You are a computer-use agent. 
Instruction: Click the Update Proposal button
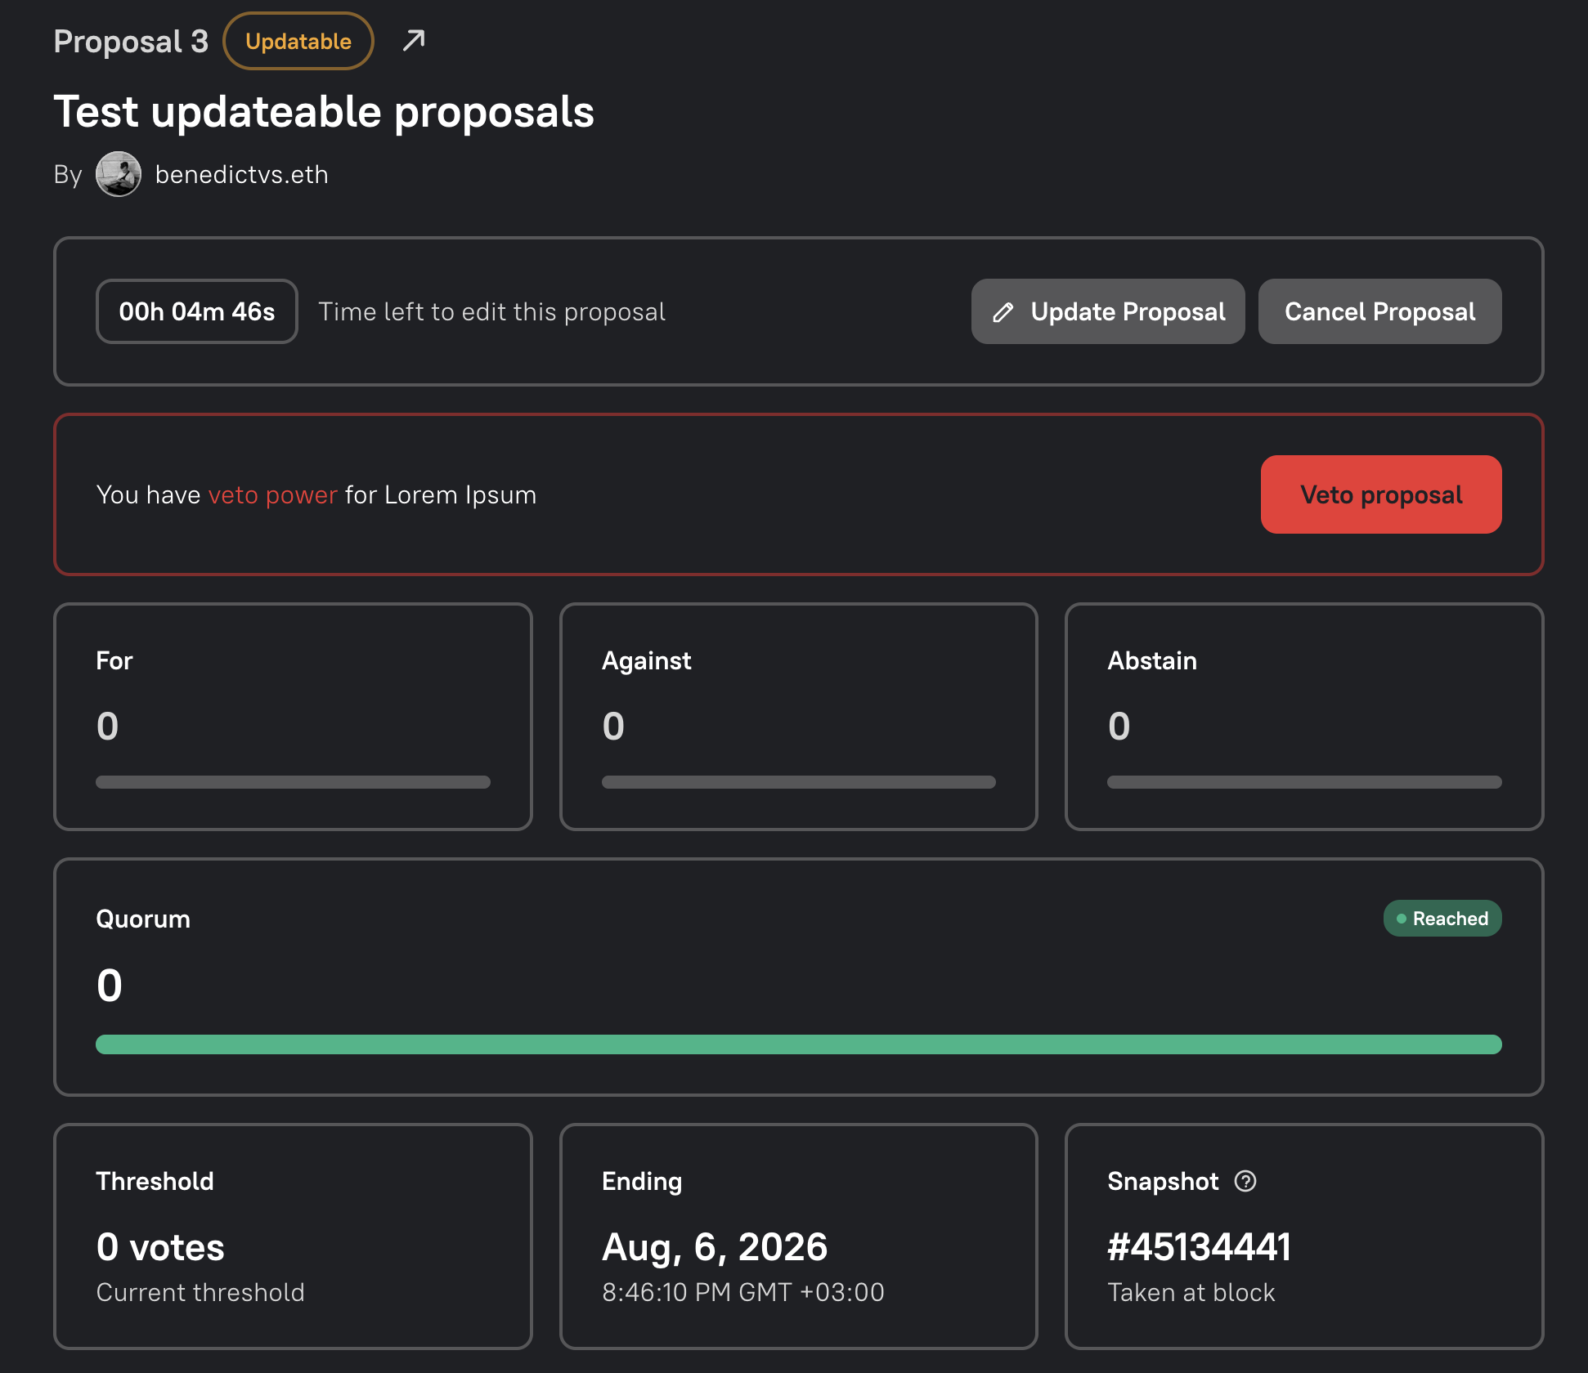point(1108,311)
